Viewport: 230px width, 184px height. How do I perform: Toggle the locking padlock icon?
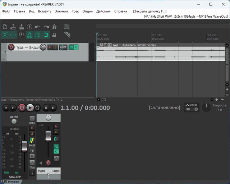coord(54,35)
